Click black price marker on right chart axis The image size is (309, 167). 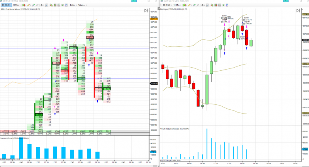306,40
